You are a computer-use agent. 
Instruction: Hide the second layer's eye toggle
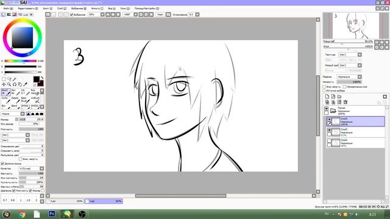pos(329,130)
